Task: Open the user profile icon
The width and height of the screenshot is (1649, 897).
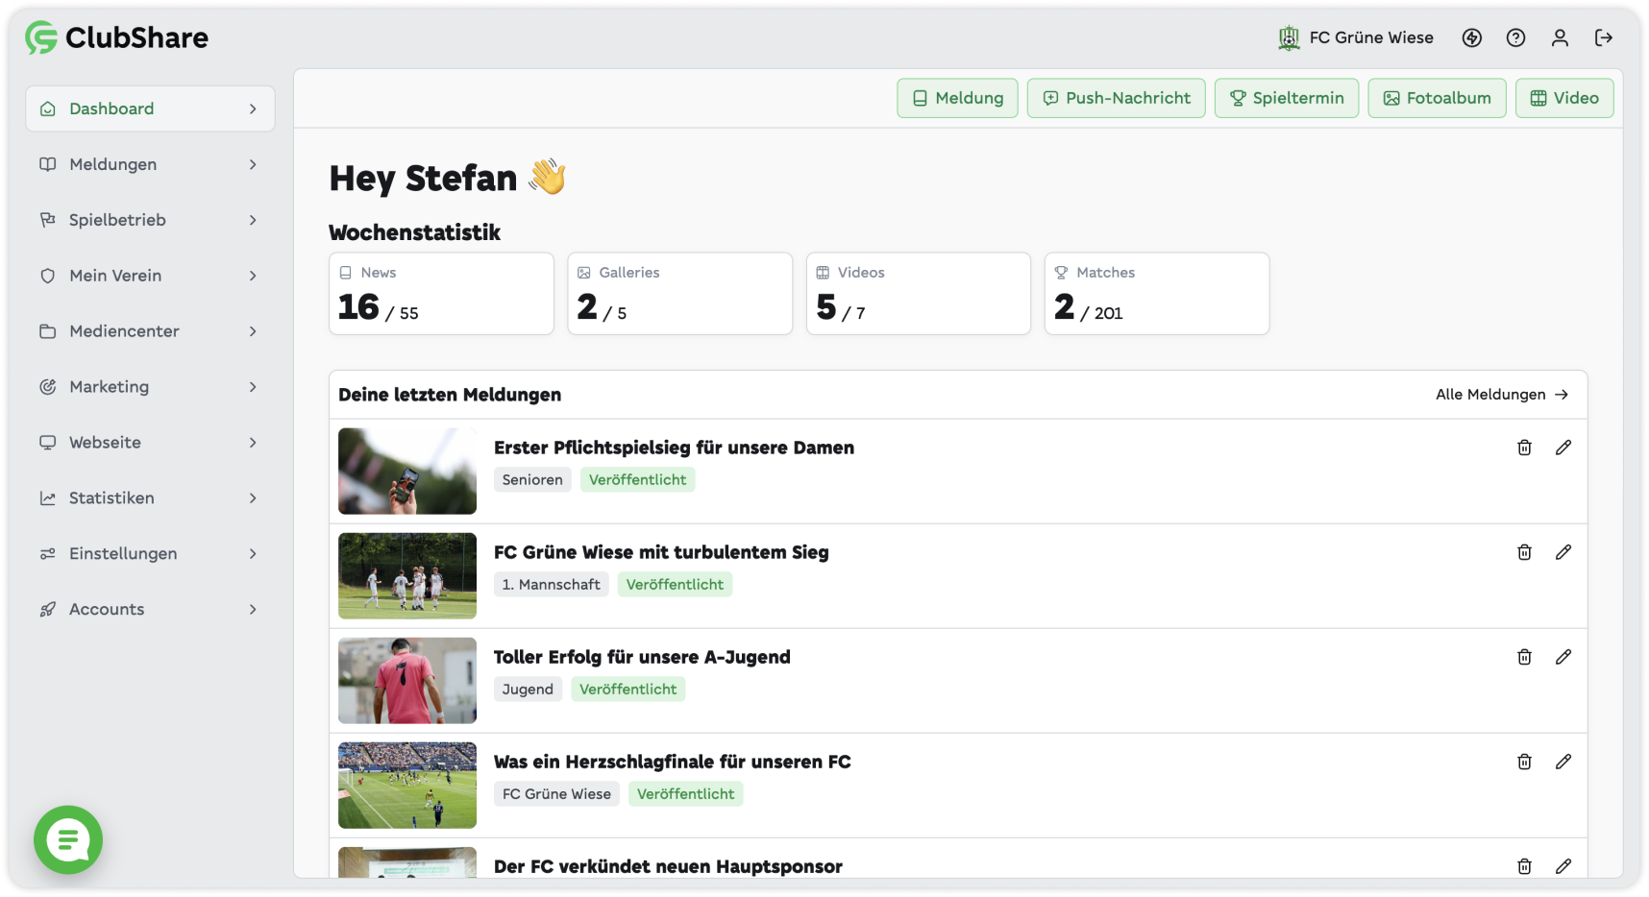Action: click(1560, 37)
